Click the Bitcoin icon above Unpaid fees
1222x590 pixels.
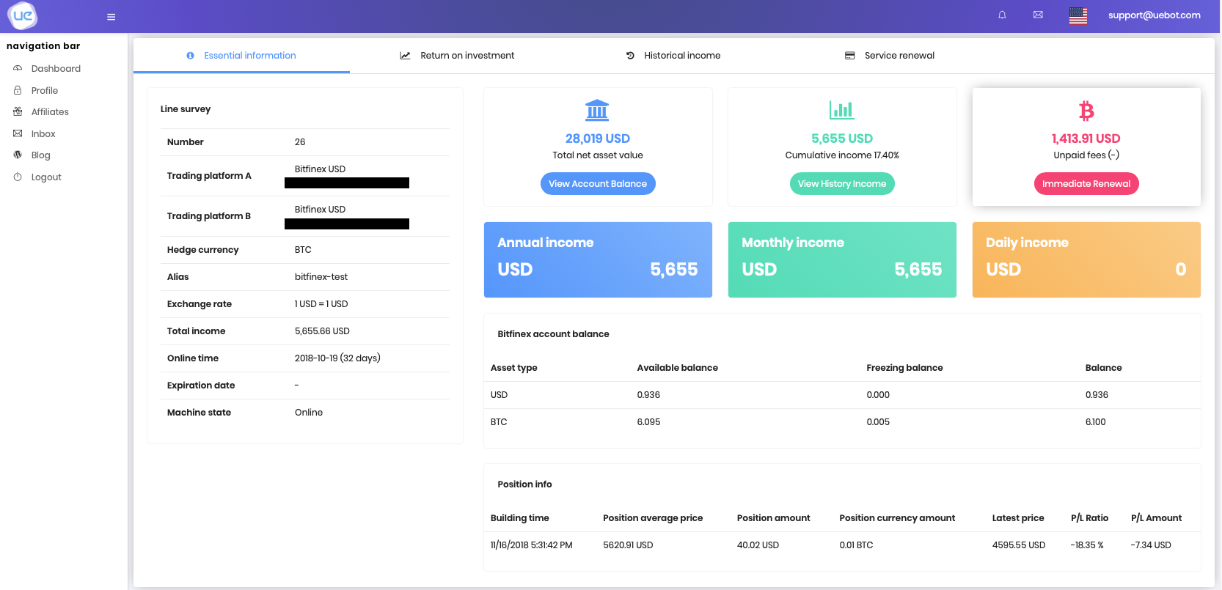(1086, 111)
